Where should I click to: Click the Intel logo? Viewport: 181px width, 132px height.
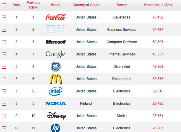(x=56, y=91)
